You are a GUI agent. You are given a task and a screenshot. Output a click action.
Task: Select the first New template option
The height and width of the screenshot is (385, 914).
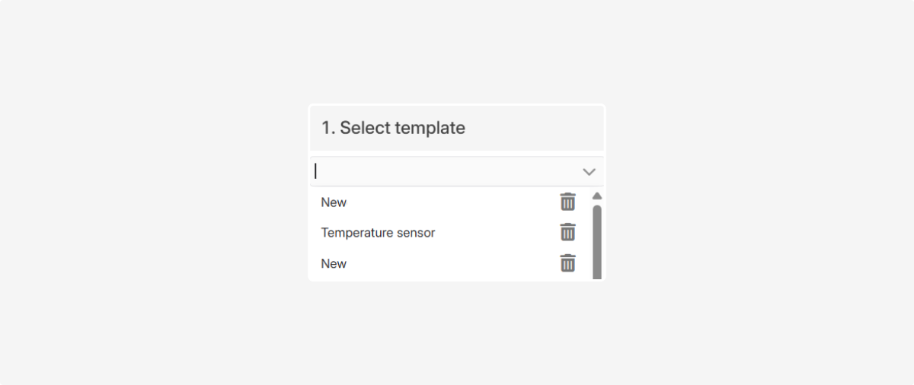click(334, 202)
